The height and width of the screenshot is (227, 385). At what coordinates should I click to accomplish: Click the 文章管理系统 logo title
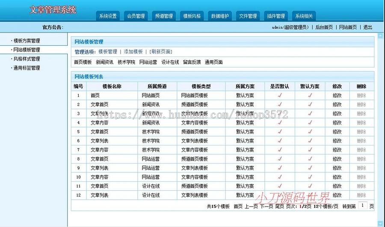click(53, 10)
